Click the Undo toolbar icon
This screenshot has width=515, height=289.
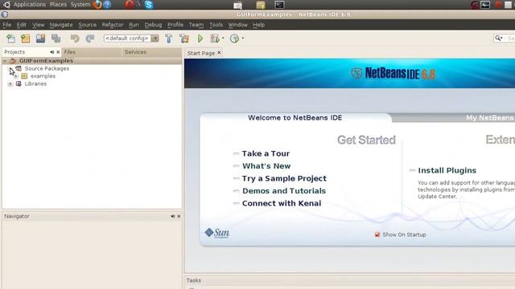pos(75,39)
